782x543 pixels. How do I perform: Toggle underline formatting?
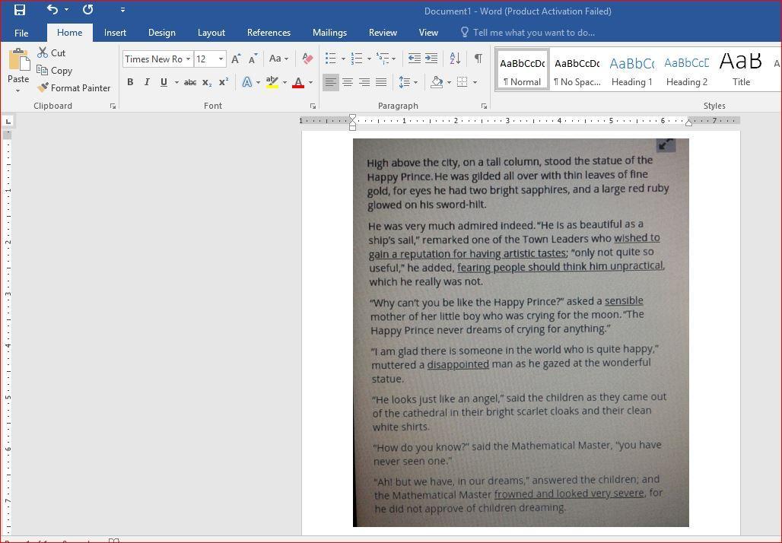[164, 82]
